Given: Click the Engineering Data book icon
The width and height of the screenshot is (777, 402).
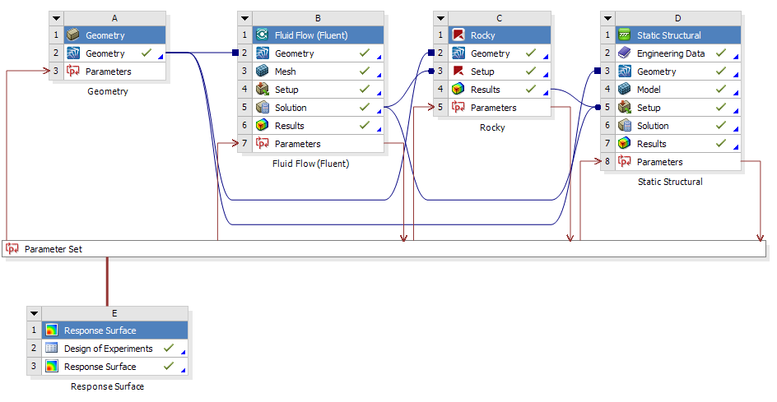Looking at the screenshot, I should 625,53.
